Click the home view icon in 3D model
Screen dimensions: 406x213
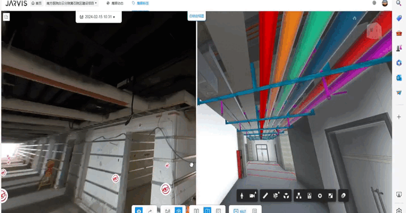click(x=354, y=18)
